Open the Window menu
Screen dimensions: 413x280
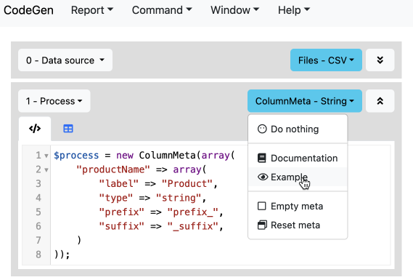tap(234, 10)
